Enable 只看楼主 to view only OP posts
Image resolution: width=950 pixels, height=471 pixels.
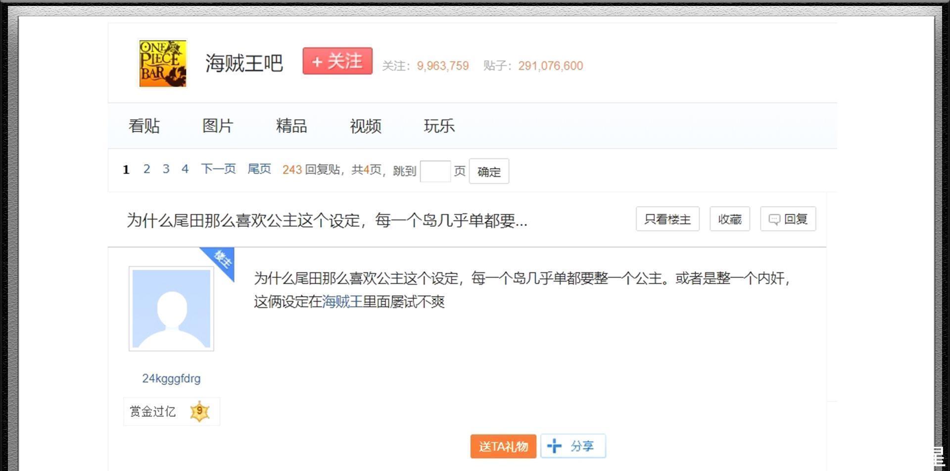click(667, 219)
